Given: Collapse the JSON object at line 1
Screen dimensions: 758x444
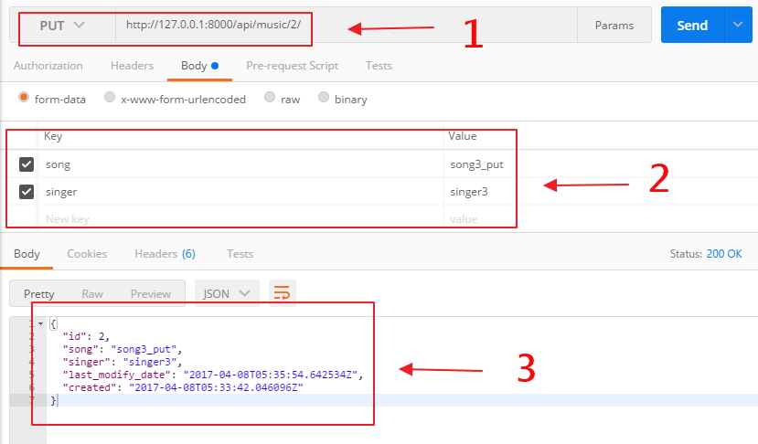Looking at the screenshot, I should point(41,323).
